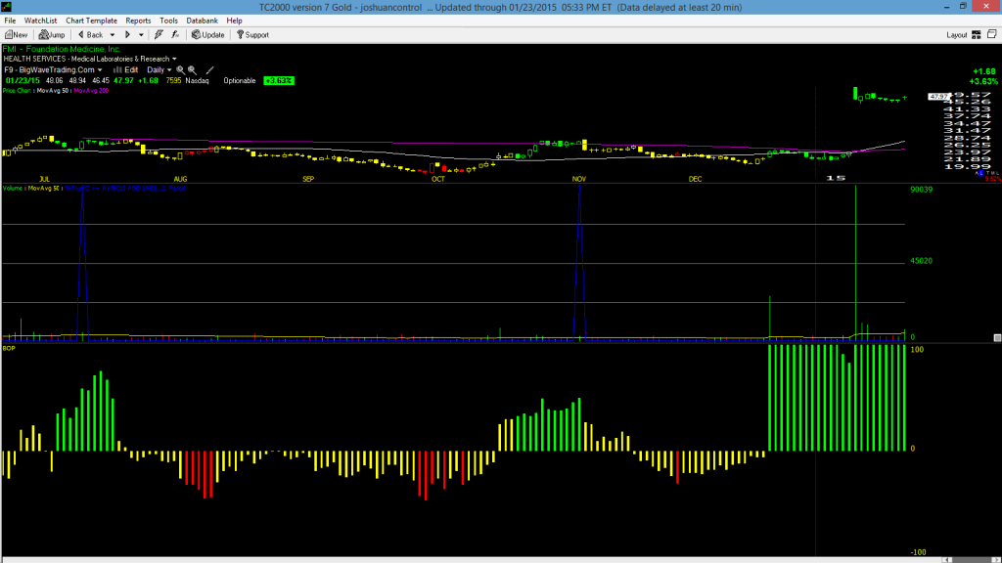Click the Optionable label

pos(240,81)
